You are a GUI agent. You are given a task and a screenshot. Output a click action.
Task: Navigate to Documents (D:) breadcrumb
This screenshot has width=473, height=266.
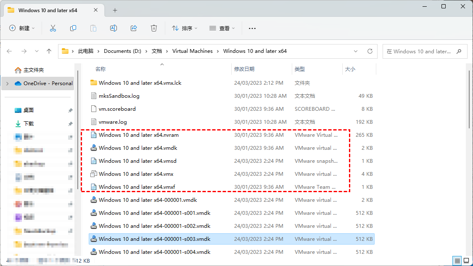pos(122,51)
